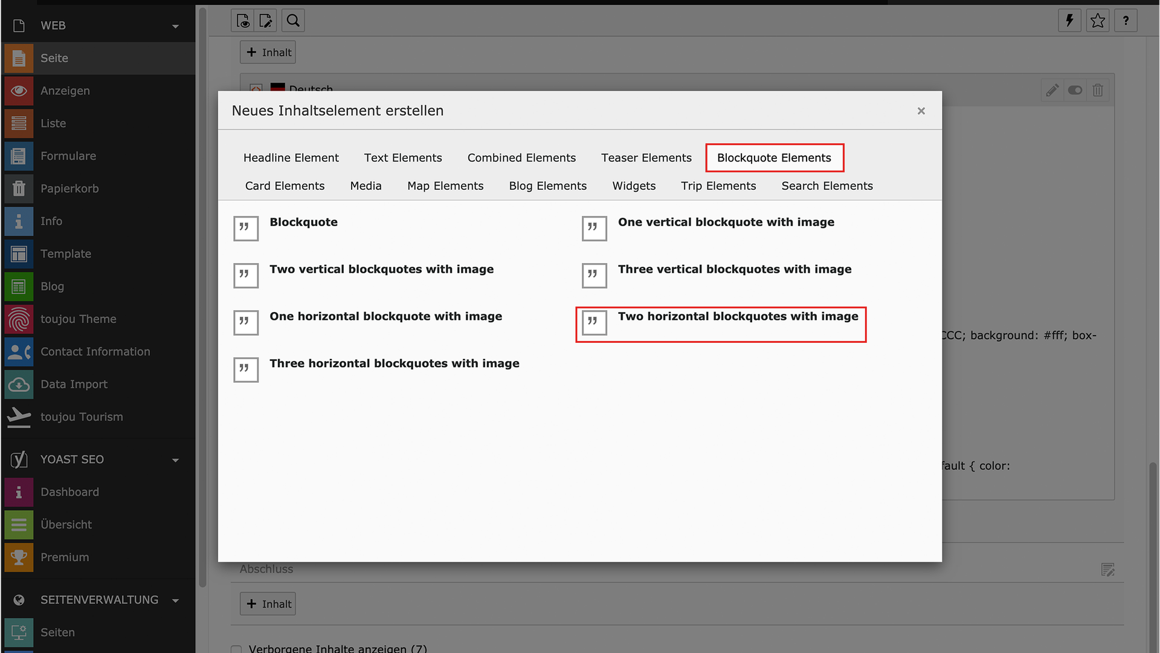Click the page vertical scrollbar
Image resolution: width=1160 pixels, height=653 pixels.
[x=1152, y=544]
